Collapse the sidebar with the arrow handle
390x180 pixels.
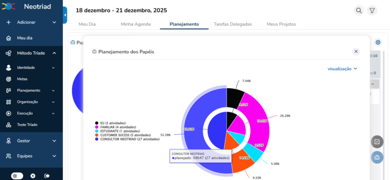(65, 15)
